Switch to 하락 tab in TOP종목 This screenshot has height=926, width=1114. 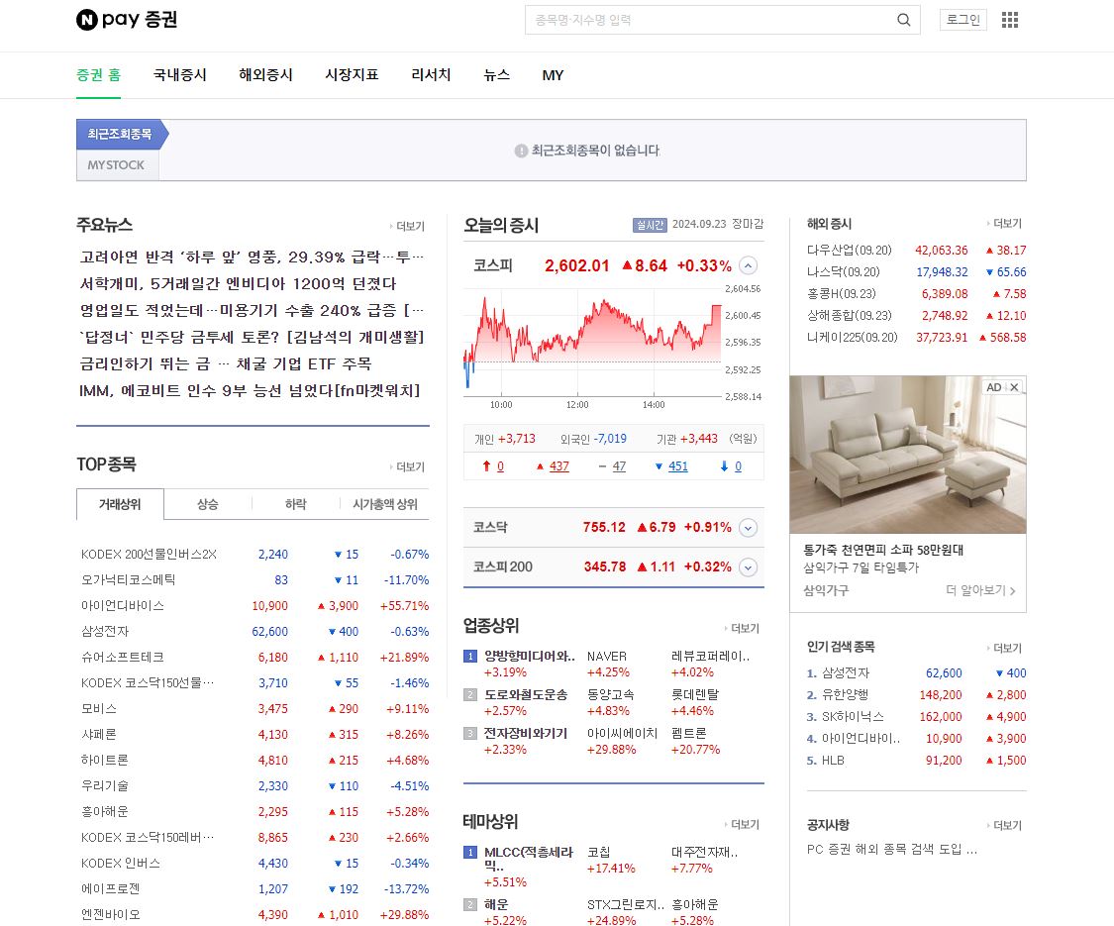295,504
